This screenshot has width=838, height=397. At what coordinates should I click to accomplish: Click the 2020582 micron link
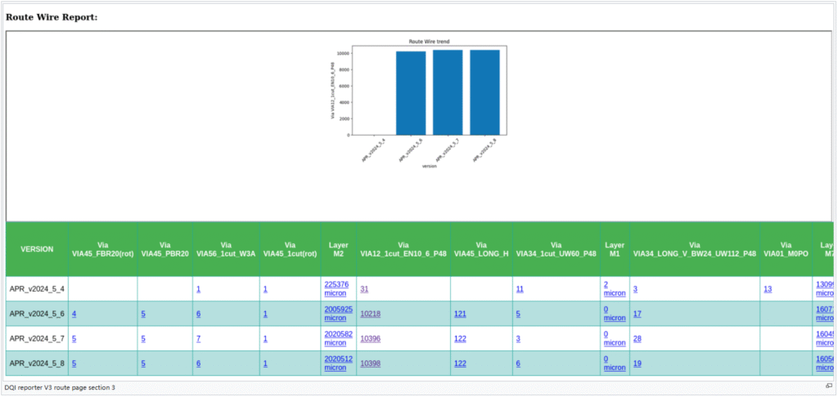(338, 338)
